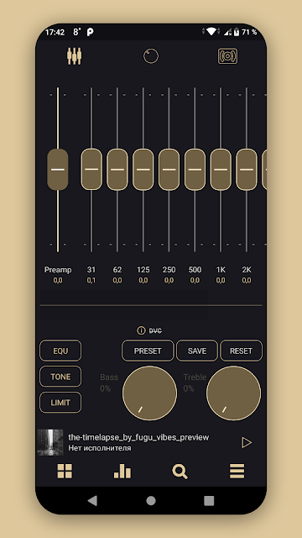The image size is (302, 538).
Task: Play the-timelapse_by_fugu_vibes_preview track
Action: tap(247, 443)
